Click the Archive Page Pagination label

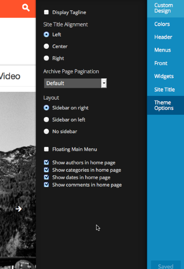coord(71,72)
